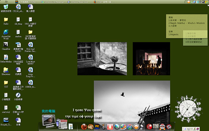Click the red download arrow dock icon
This screenshot has width=209, height=131.
pos(110,126)
